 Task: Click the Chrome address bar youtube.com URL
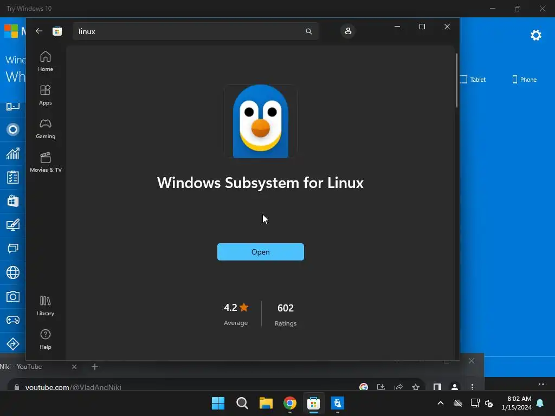73,387
